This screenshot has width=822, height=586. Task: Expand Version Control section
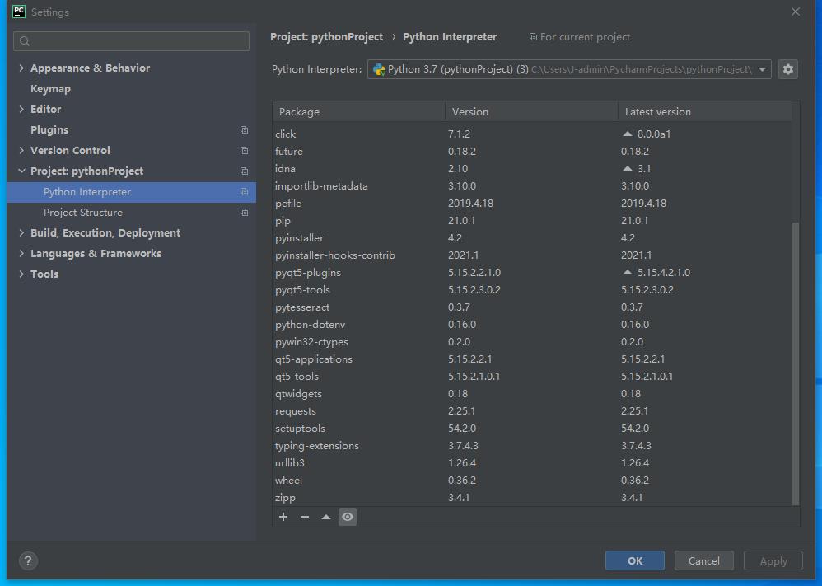(21, 151)
